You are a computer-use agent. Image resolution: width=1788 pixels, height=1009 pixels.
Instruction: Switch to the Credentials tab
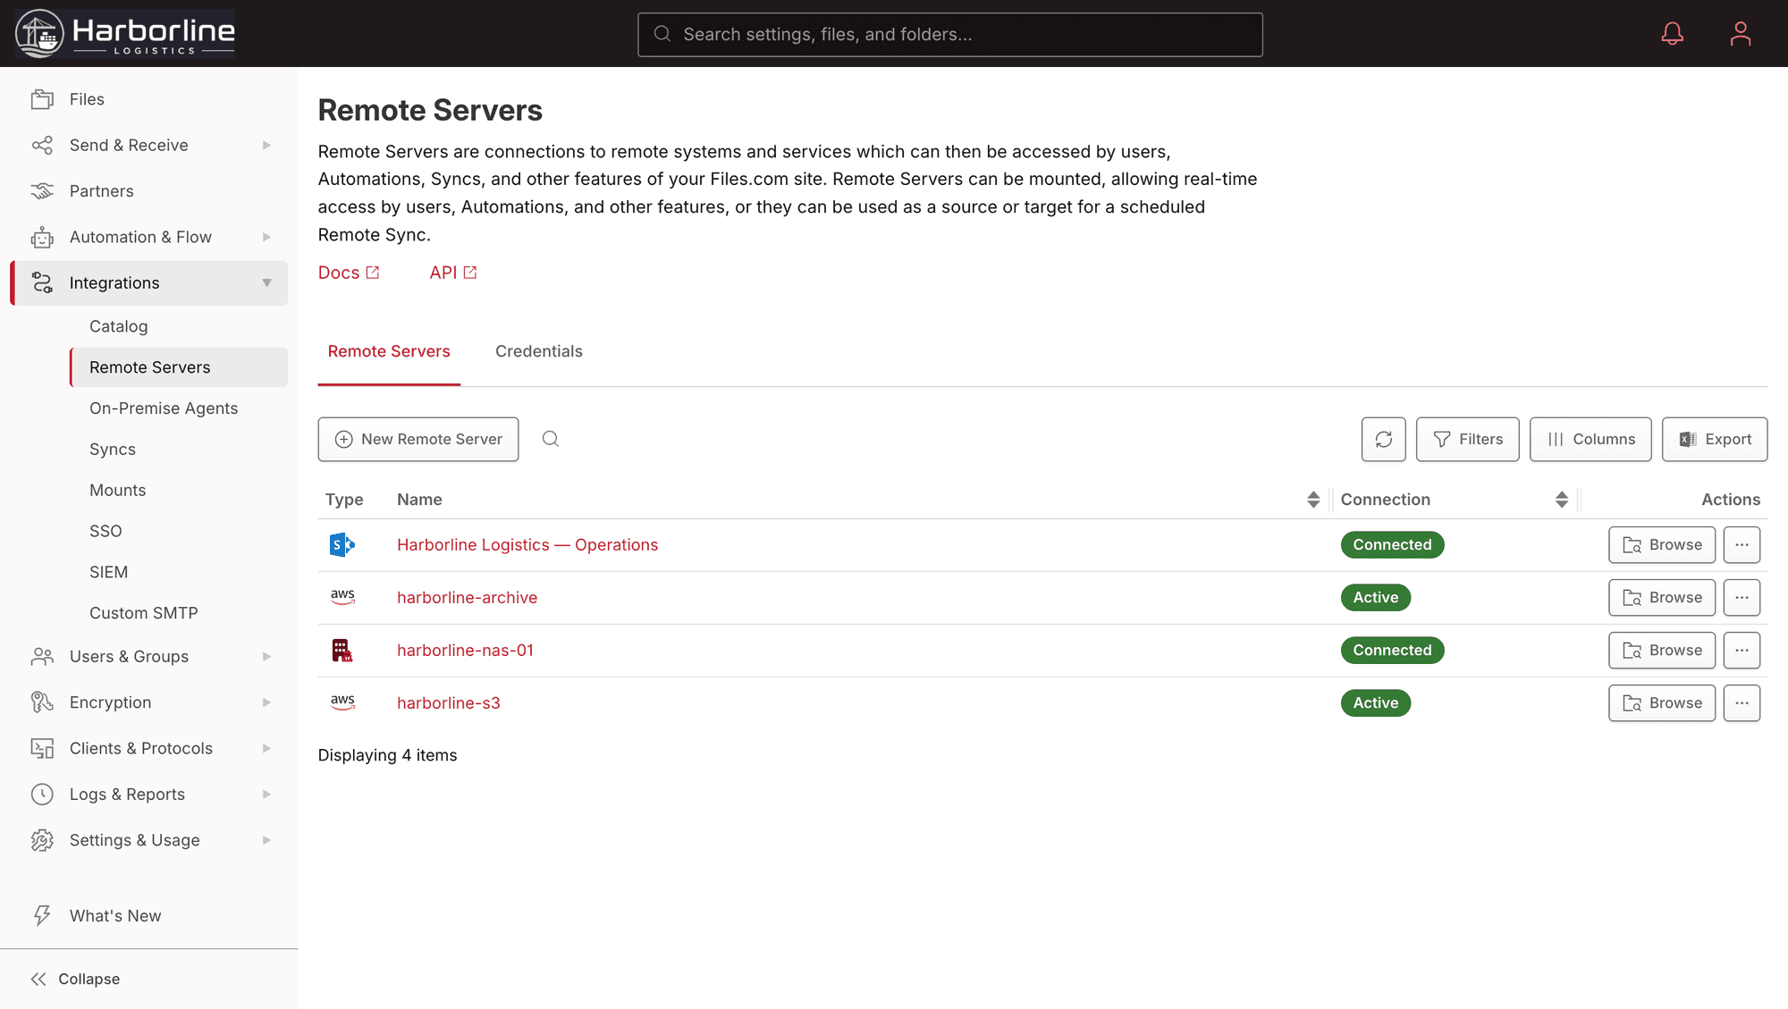539,351
